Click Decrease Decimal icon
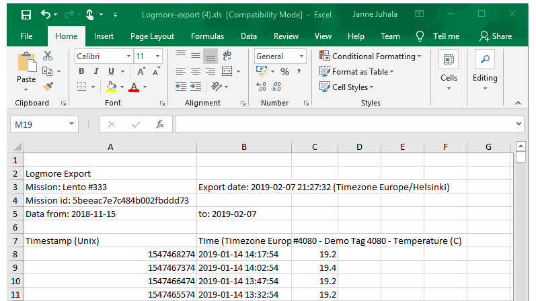 276,87
